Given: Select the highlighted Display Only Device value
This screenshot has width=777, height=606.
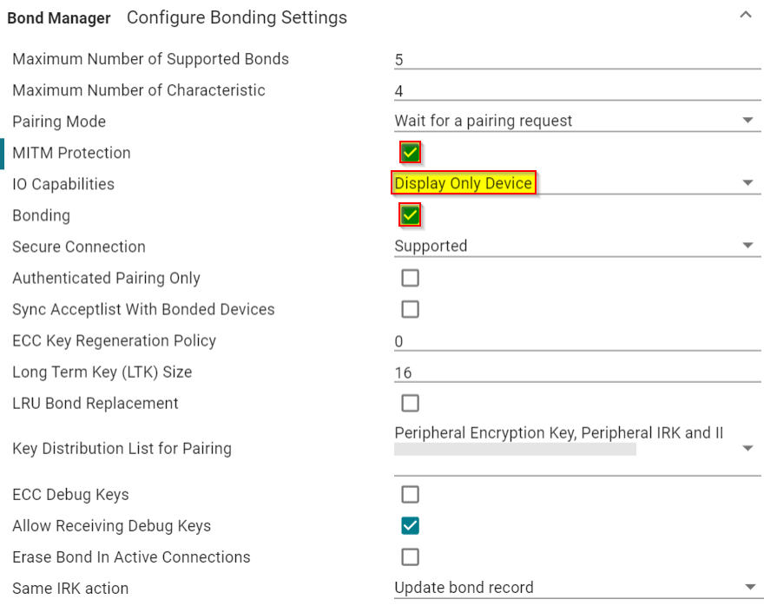Looking at the screenshot, I should pos(464,182).
